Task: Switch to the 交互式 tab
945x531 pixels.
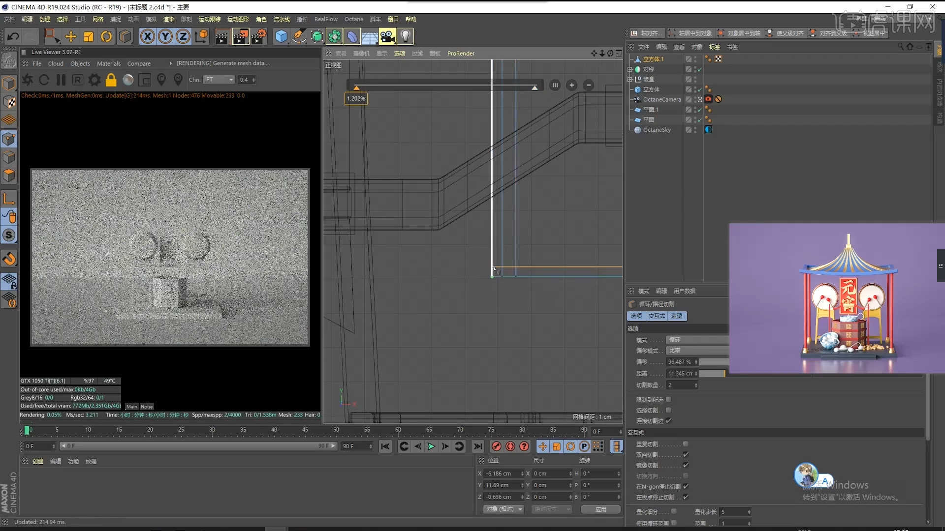Action: coord(657,316)
